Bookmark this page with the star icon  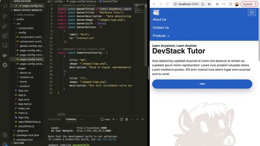[209, 4]
